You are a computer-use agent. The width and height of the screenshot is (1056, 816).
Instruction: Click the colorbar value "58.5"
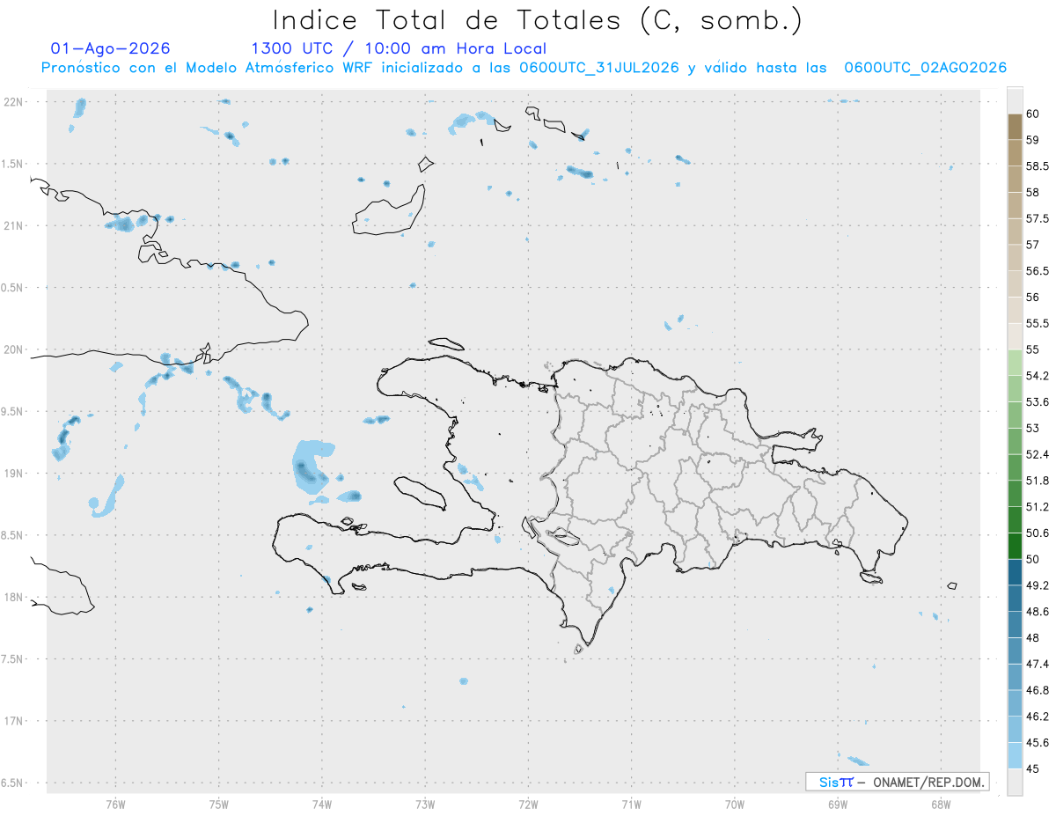pos(1038,165)
